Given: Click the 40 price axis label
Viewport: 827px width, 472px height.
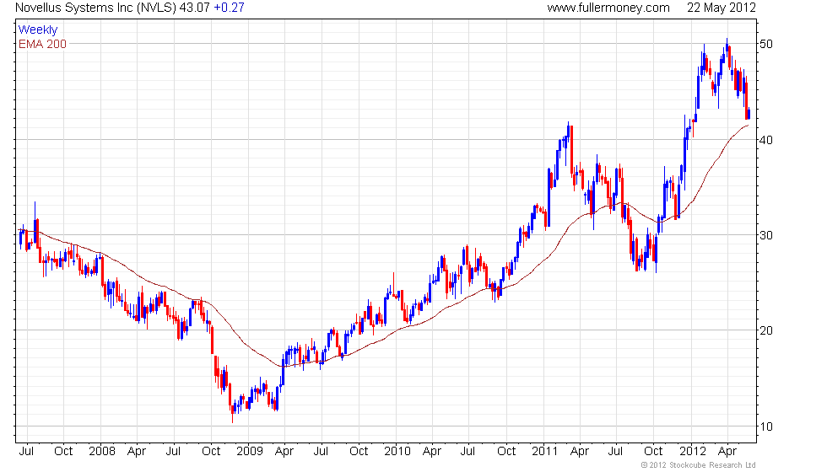Looking at the screenshot, I should [766, 140].
